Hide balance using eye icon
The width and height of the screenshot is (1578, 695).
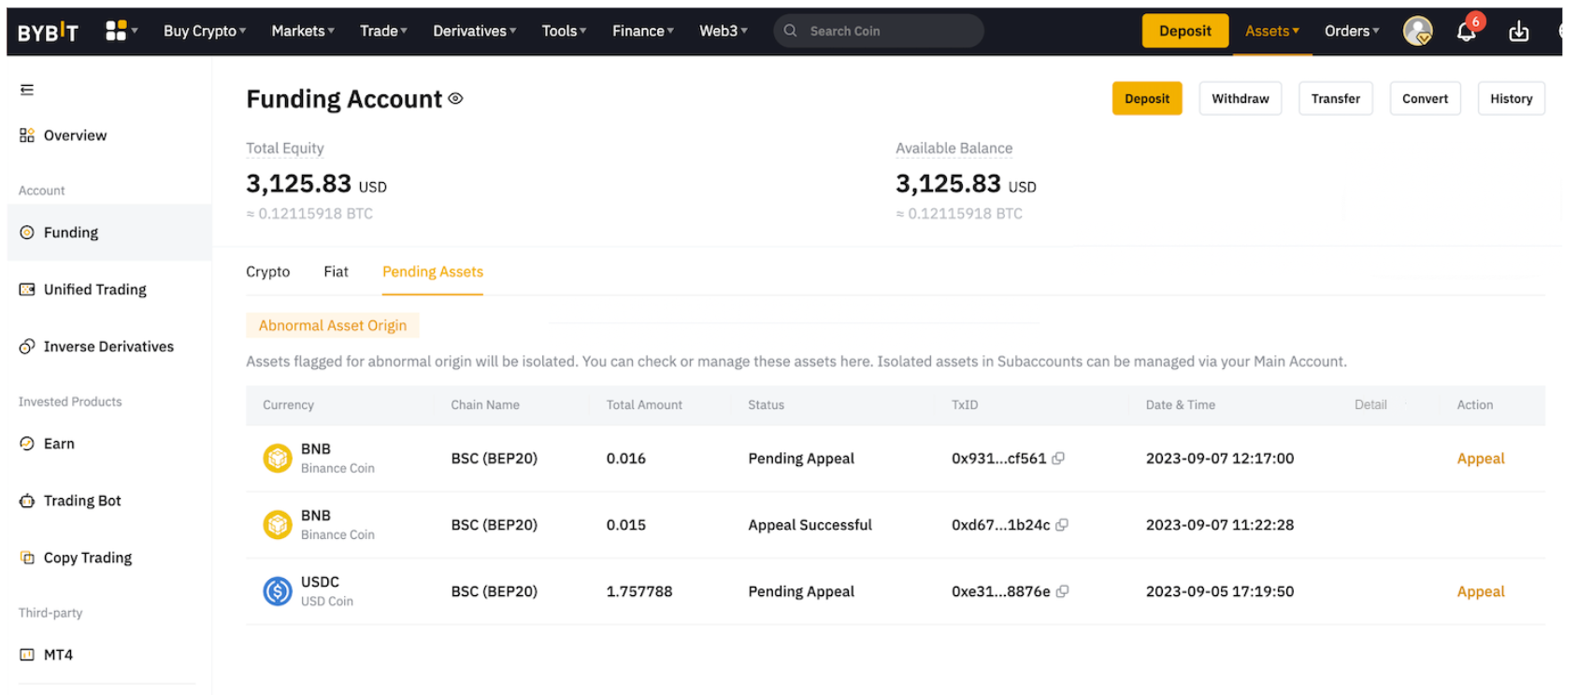click(455, 99)
